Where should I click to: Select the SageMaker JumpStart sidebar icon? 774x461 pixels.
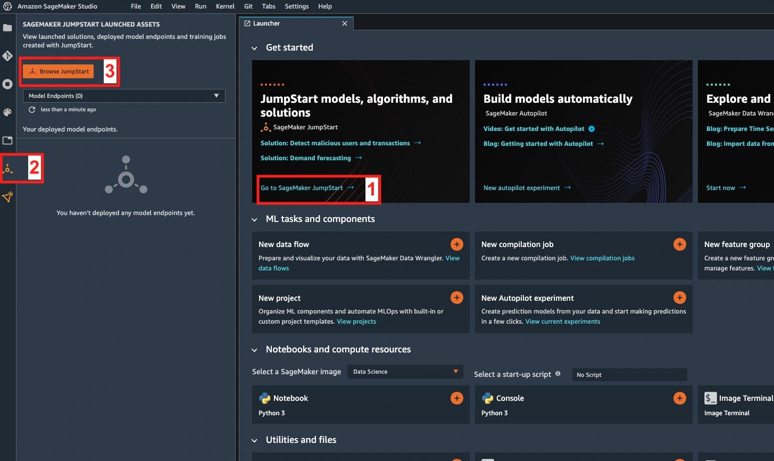8,169
